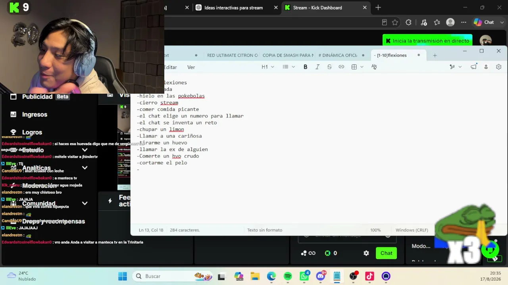Viewport: 508px width, 285px height.
Task: Clear formatting in Notepad toolbar
Action: tap(374, 67)
